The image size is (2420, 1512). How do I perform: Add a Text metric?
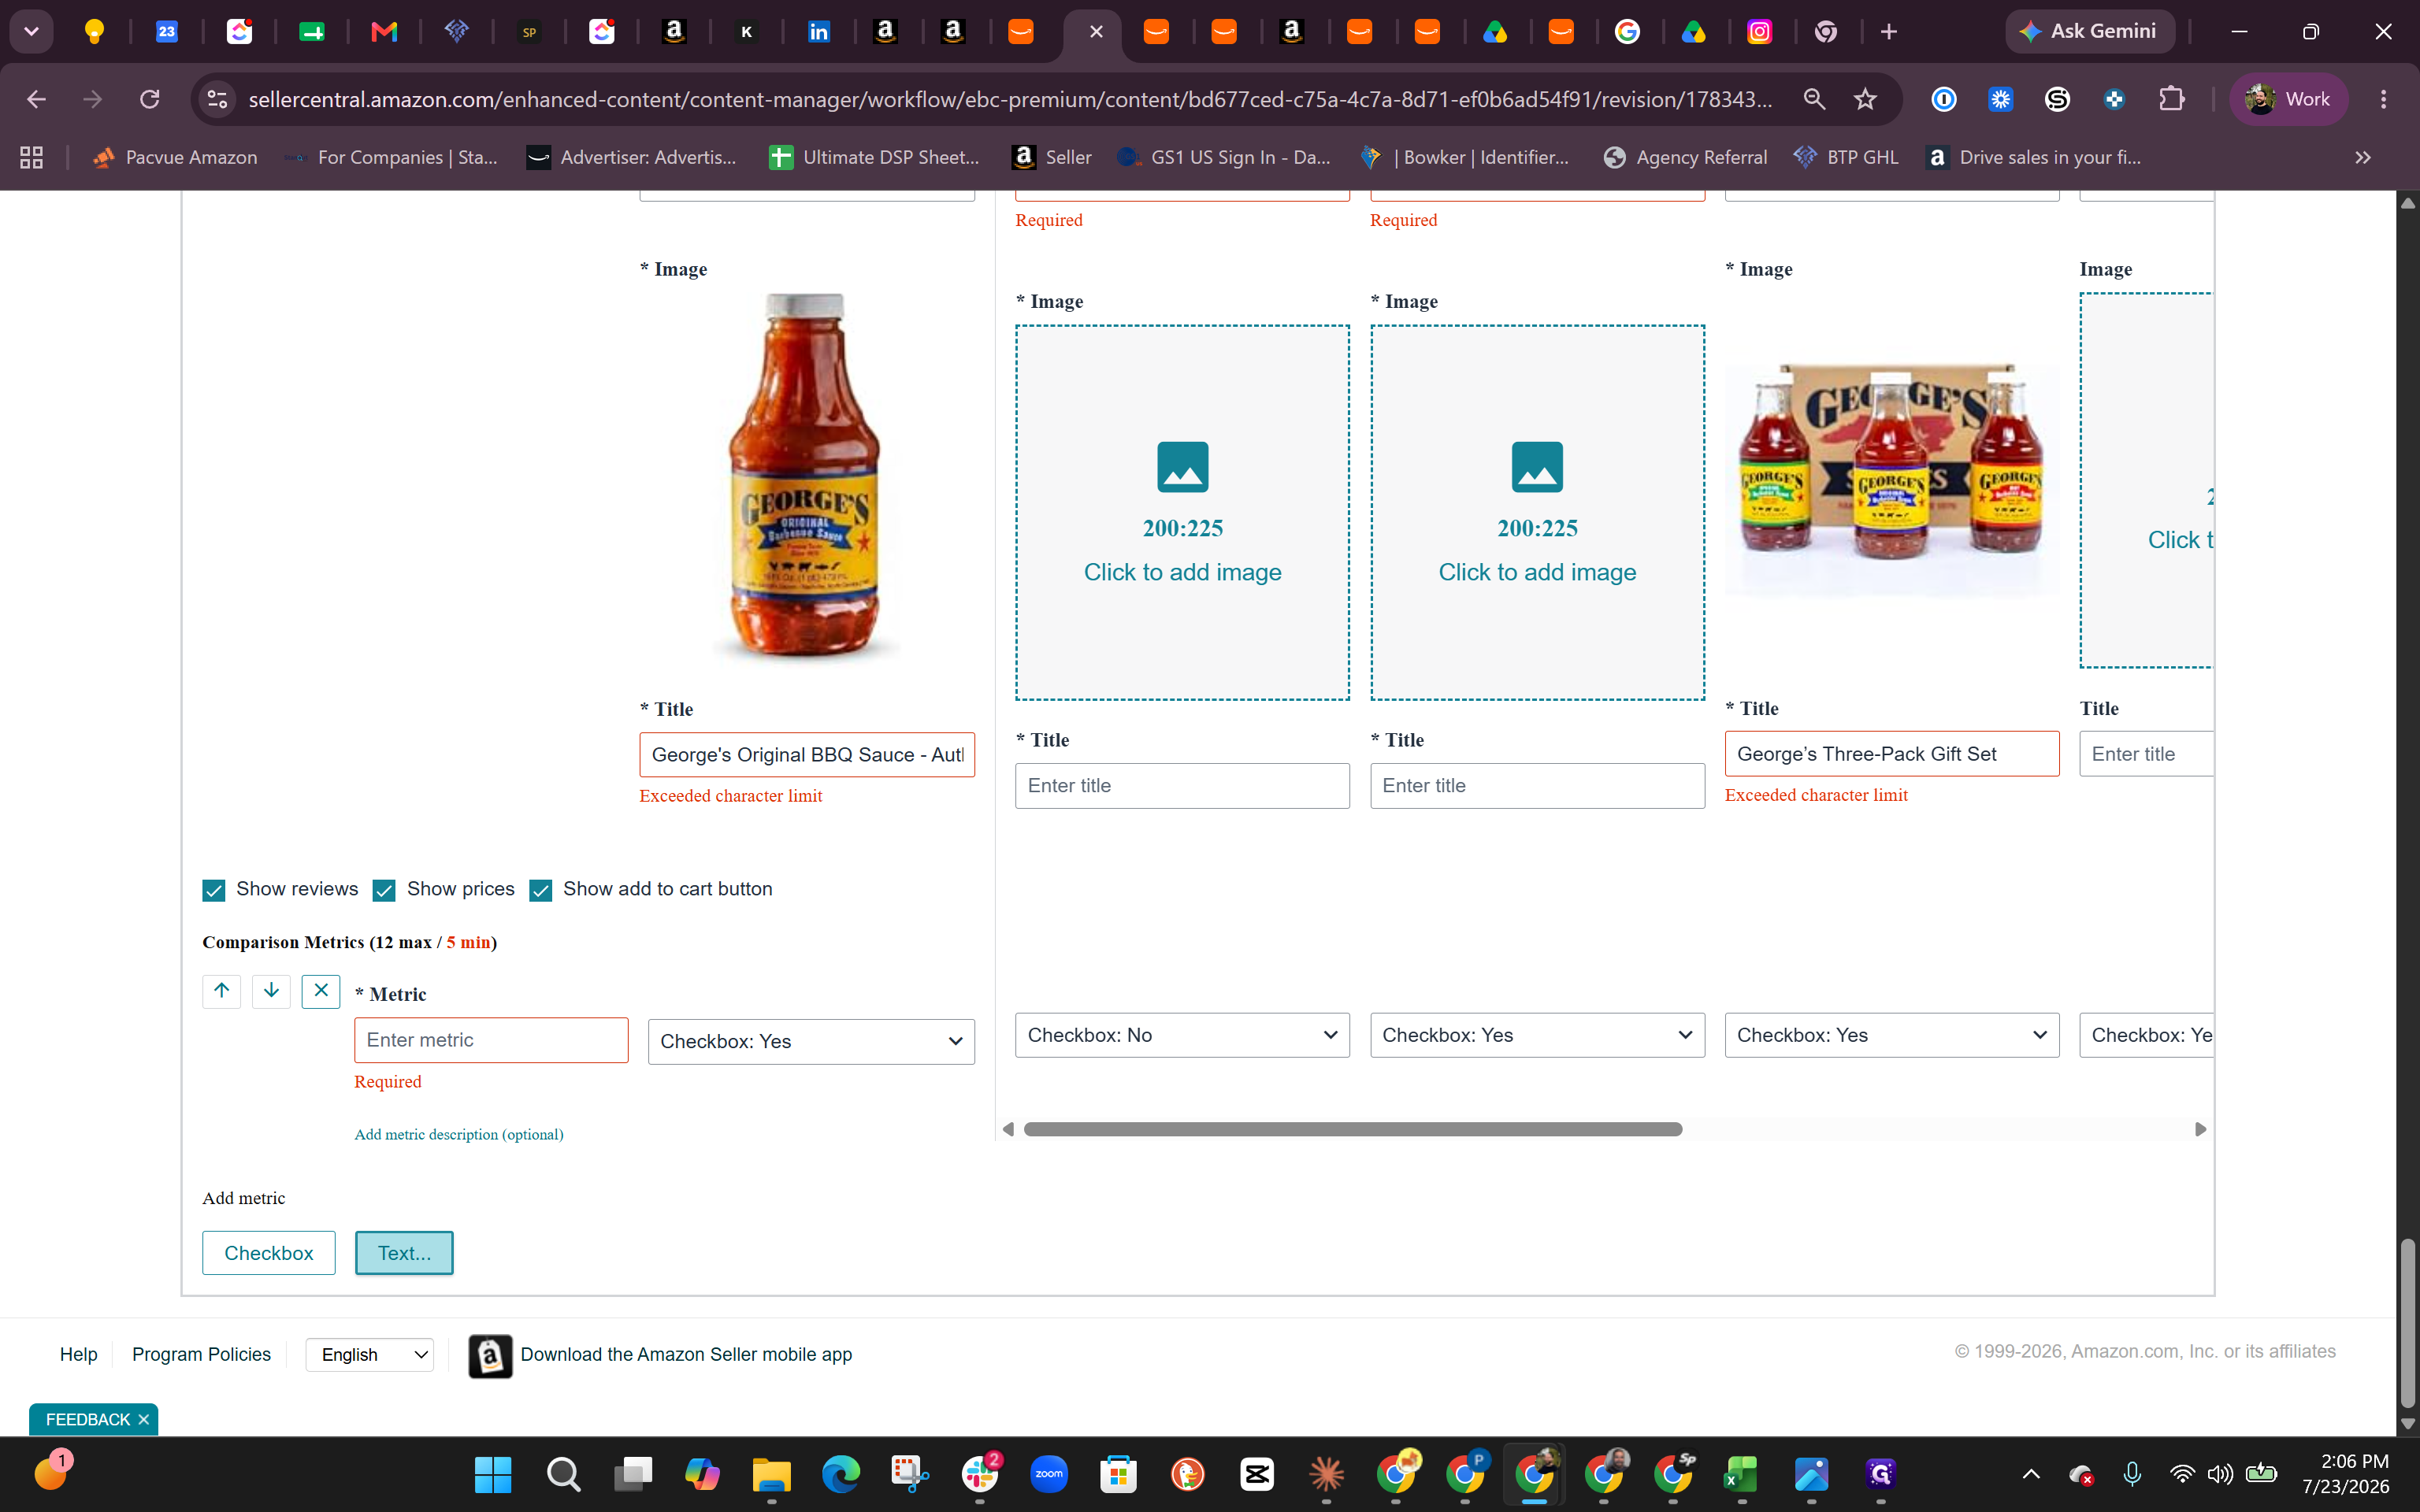click(404, 1253)
